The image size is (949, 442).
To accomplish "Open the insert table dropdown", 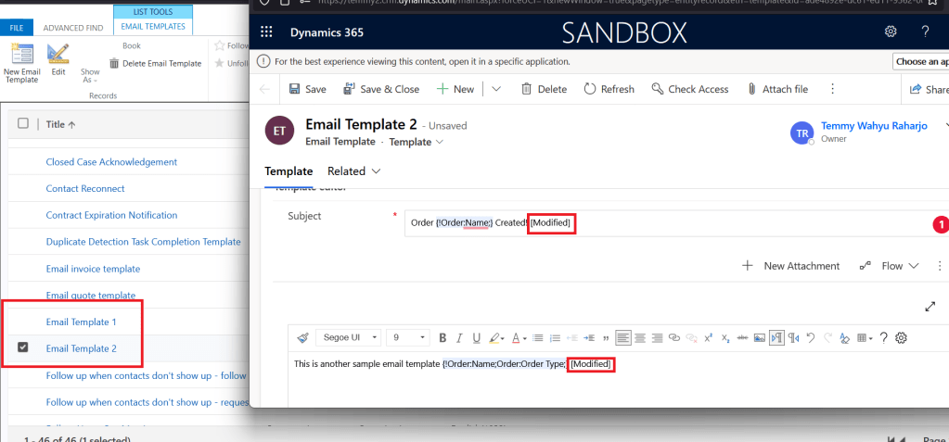I will click(x=865, y=337).
